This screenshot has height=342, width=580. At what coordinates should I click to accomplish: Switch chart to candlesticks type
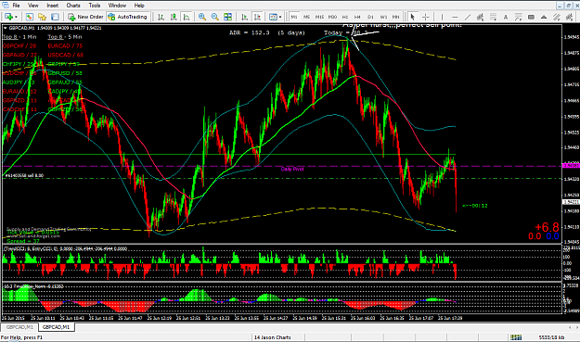click(174, 17)
